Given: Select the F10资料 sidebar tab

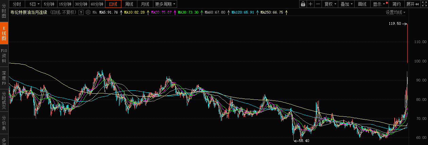Looking at the screenshot, I should [4, 56].
